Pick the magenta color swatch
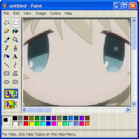 pyautogui.click(x=54, y=124)
